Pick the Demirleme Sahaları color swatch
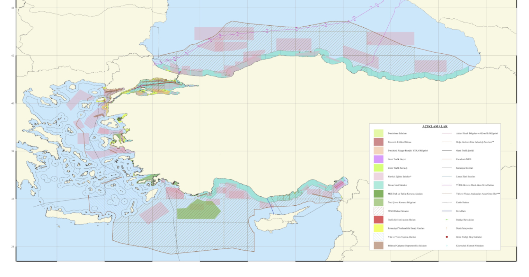Image resolution: width=529 pixels, height=277 pixels. 378,133
